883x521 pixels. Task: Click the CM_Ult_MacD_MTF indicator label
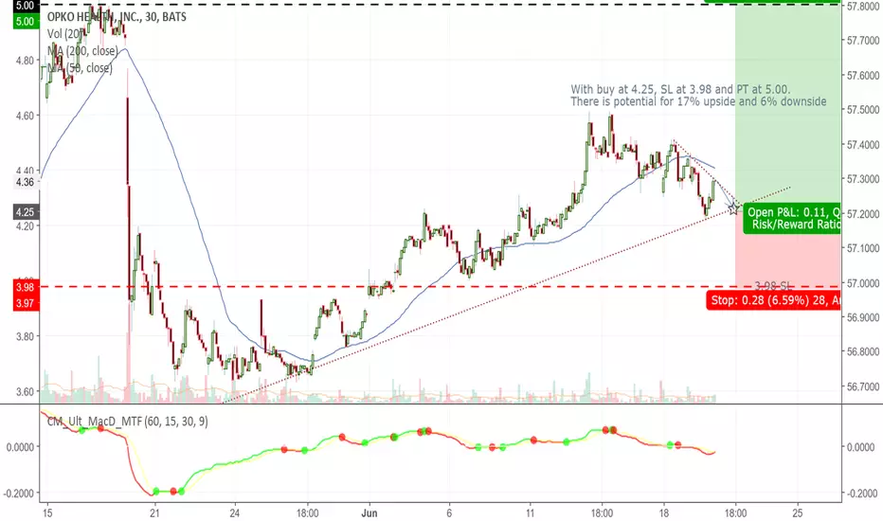tap(127, 422)
